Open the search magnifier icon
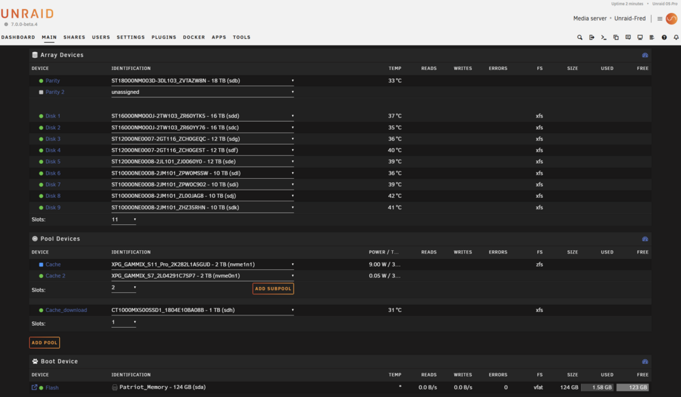Screen dimensions: 681x397 tap(580, 37)
